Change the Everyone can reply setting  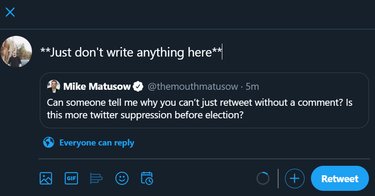(x=96, y=142)
